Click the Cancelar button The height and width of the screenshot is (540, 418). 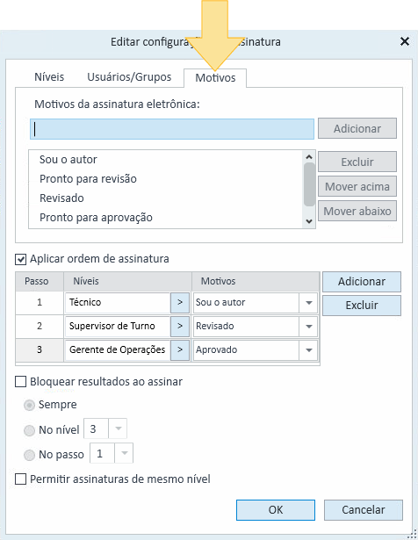pos(364,510)
